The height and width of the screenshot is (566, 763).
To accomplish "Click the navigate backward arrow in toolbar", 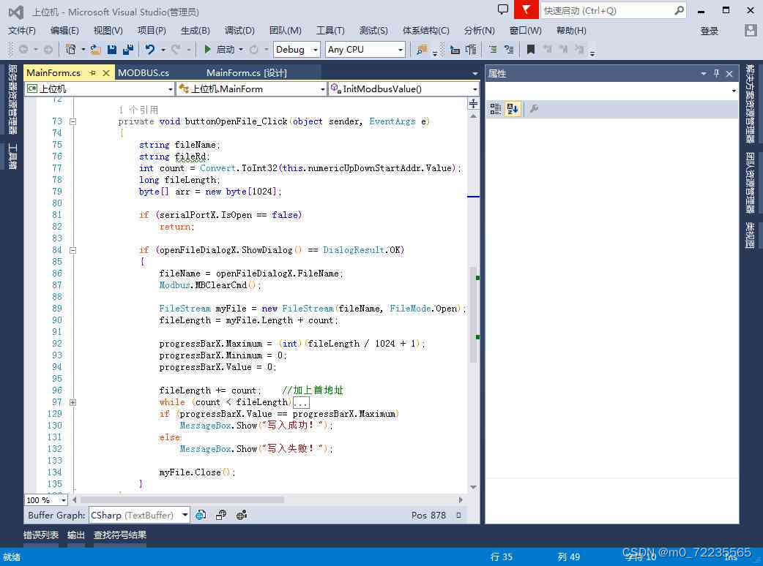I will [x=23, y=49].
